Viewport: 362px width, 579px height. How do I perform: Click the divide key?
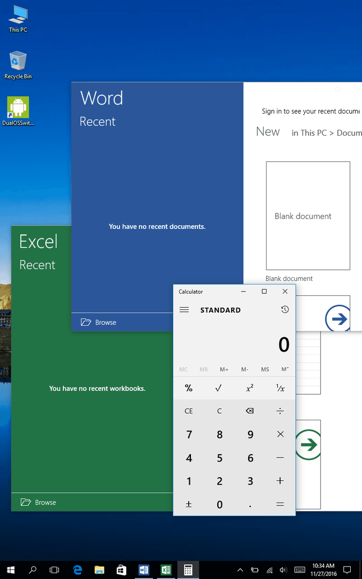tap(280, 411)
